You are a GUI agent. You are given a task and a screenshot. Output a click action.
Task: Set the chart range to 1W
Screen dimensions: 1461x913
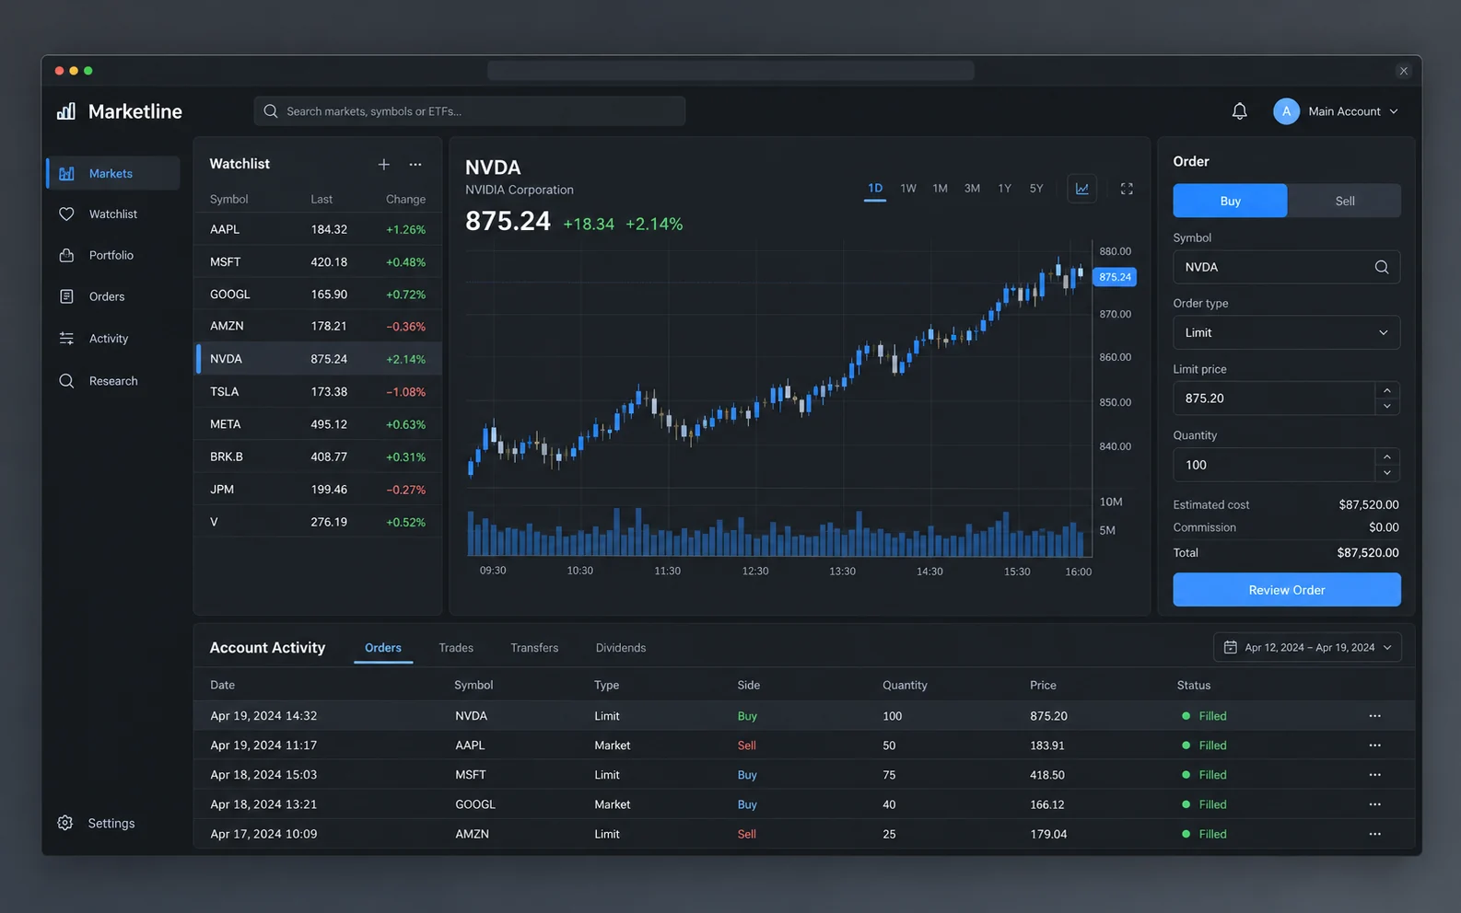coord(908,189)
